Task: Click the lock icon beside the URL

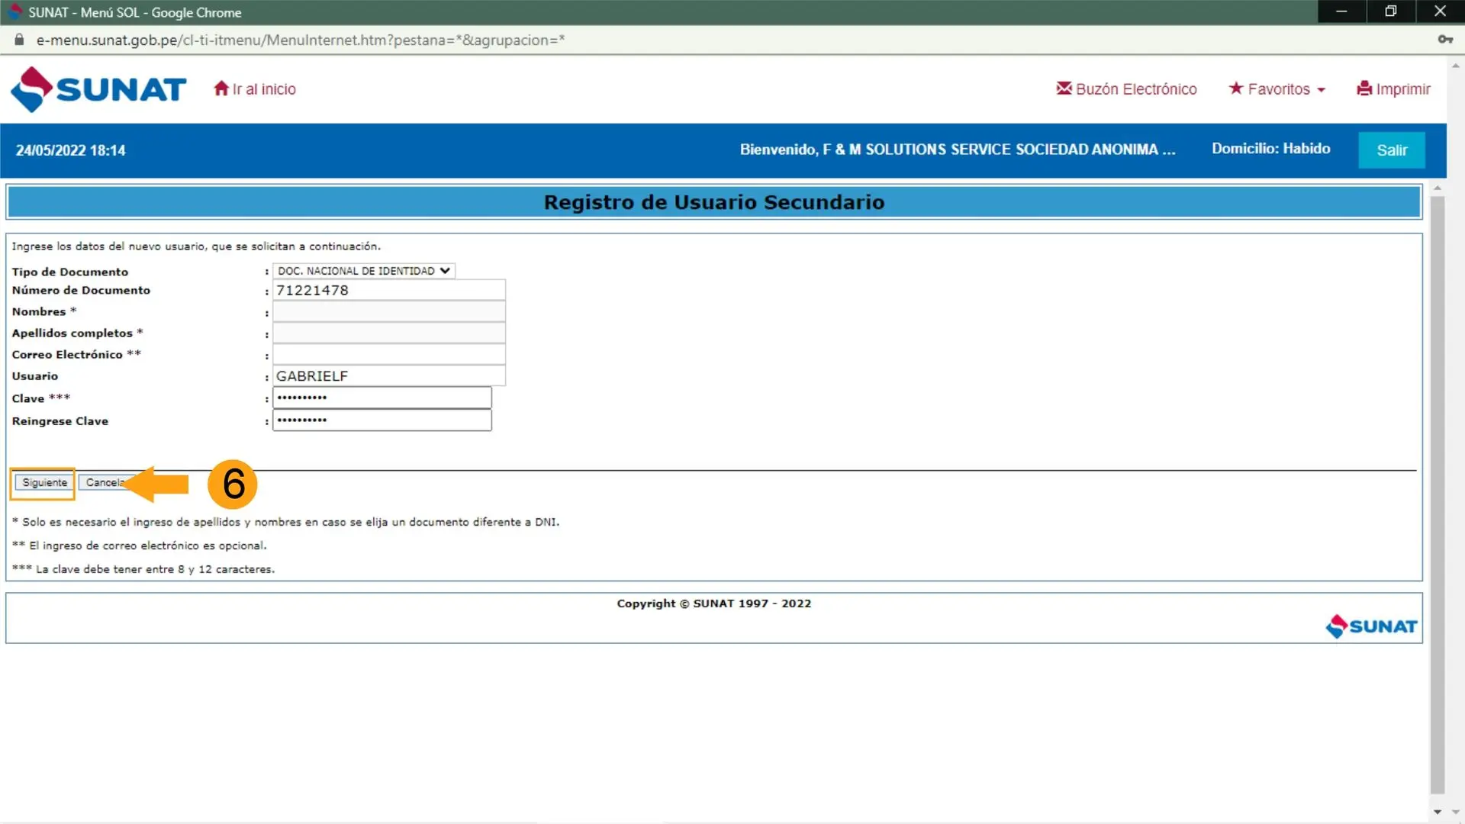Action: [x=19, y=40]
